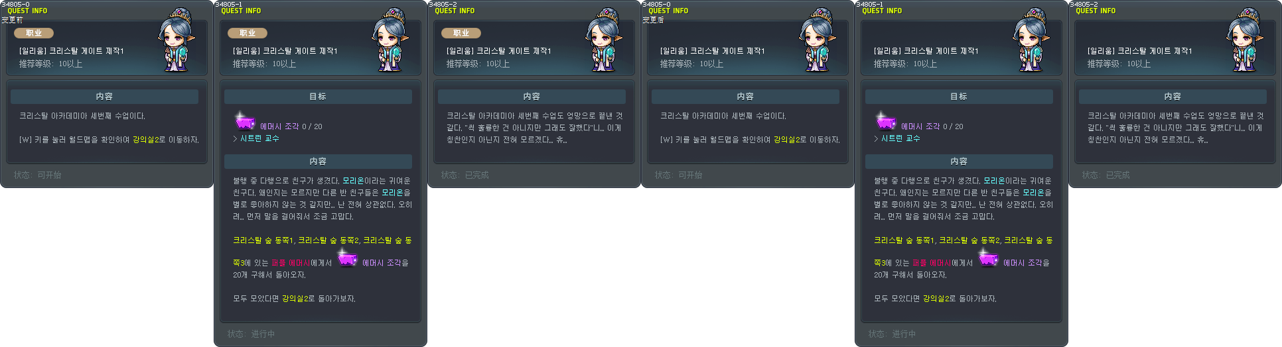This screenshot has width=1282, height=347.
Task: Click the 에머시 조각 0 / 20 progress in the fifth panel
Action: 932,126
